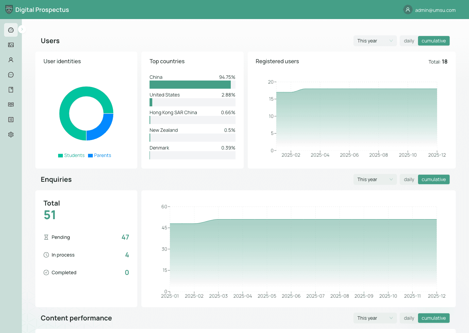Switch Users section to daily view

[409, 41]
